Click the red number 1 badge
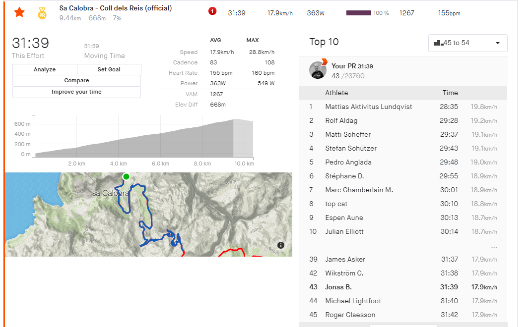The width and height of the screenshot is (531, 327). point(212,11)
